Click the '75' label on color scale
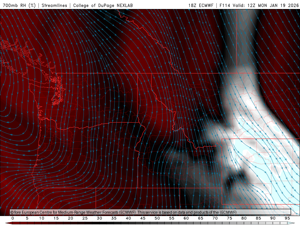This screenshot has height=225, width=300. pyautogui.click(x=229, y=218)
